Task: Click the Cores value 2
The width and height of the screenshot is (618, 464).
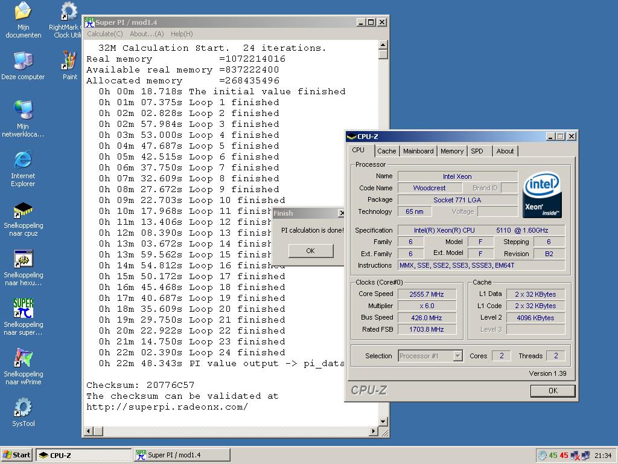Action: point(502,356)
